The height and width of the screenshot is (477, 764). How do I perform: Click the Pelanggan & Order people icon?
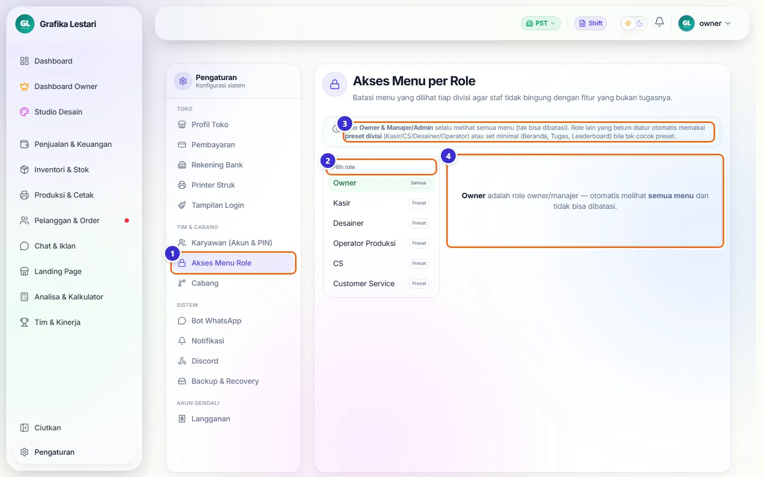pyautogui.click(x=24, y=220)
